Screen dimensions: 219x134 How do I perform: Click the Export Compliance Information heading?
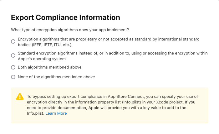point(65,17)
